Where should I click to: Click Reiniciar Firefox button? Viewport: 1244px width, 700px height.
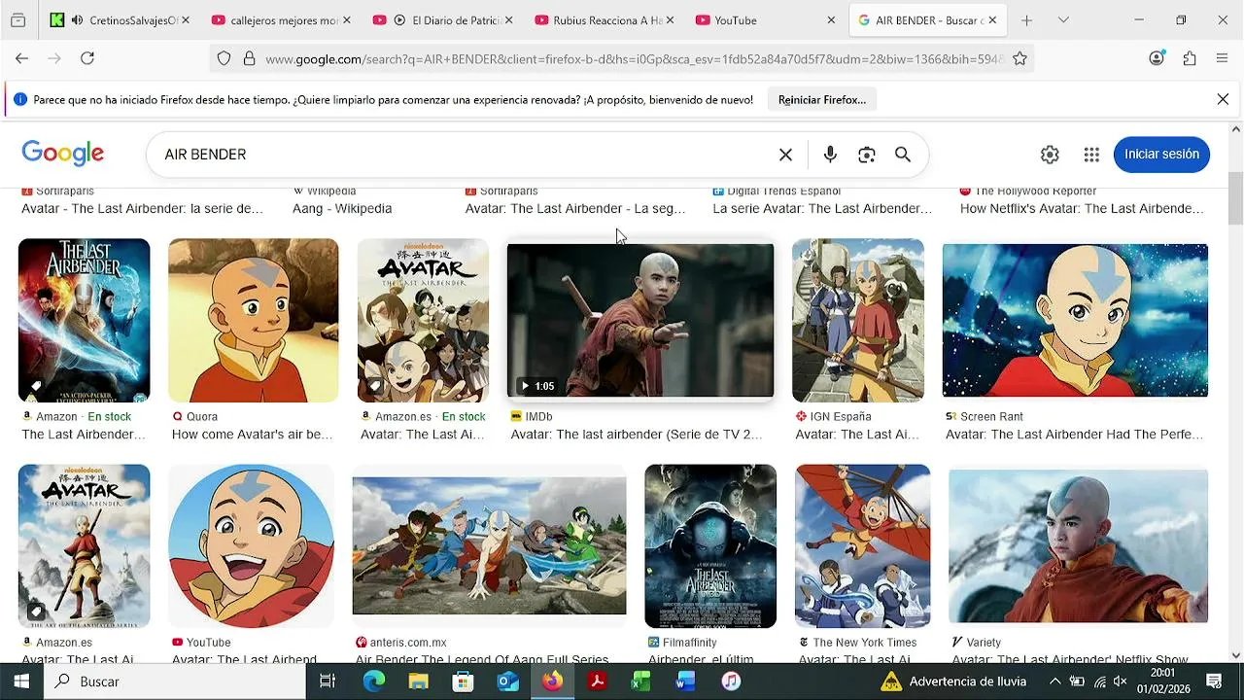click(x=822, y=99)
